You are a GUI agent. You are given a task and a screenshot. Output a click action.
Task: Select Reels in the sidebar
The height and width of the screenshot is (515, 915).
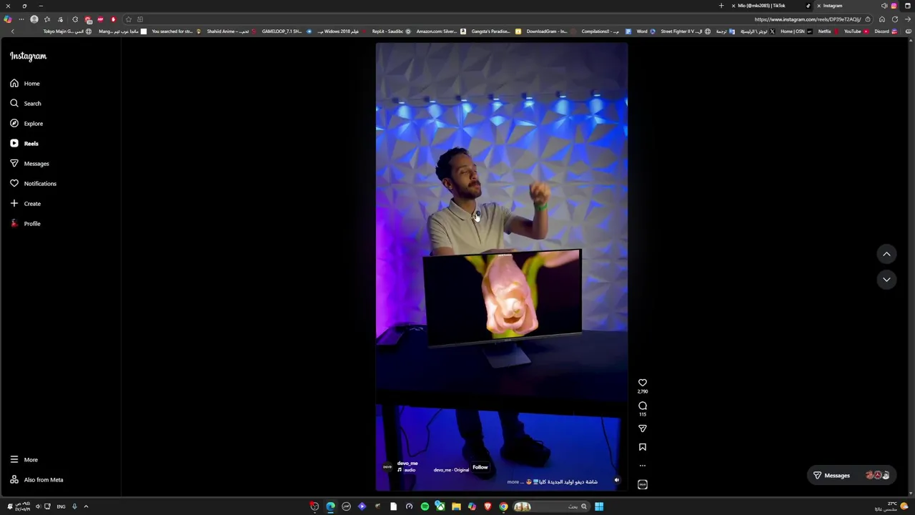24,144
